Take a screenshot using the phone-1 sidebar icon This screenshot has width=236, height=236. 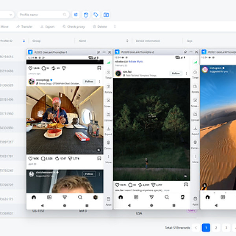pyautogui.click(x=109, y=101)
